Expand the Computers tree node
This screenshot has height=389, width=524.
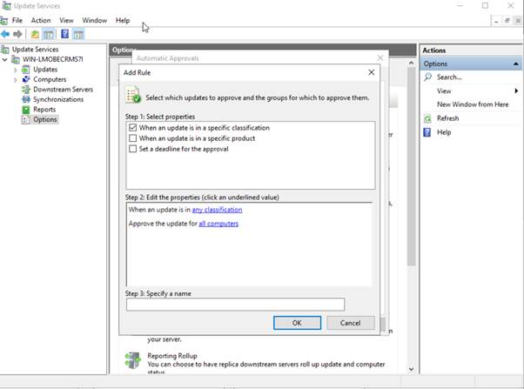pos(15,80)
